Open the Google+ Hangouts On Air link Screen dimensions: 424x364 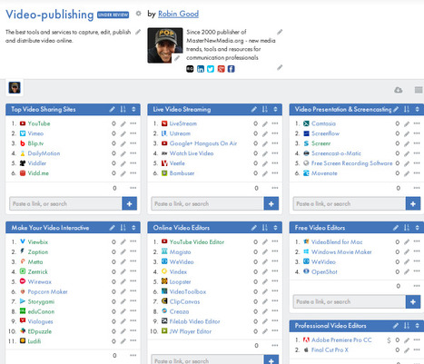click(203, 143)
